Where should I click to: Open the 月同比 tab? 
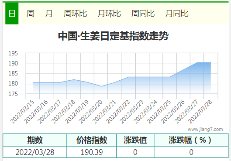177,14
